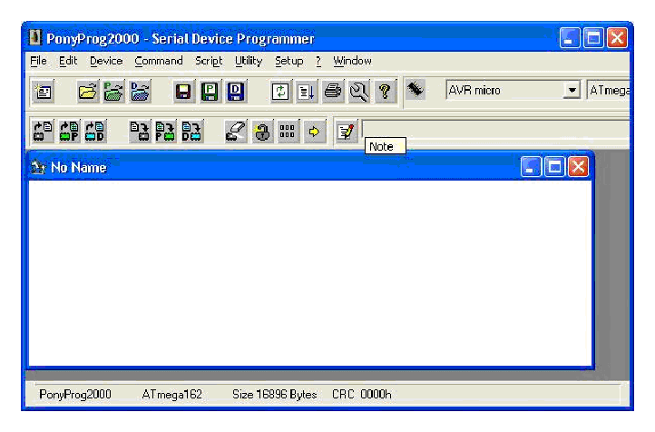The image size is (655, 432).
Task: Click the Reload files icon
Action: (280, 91)
